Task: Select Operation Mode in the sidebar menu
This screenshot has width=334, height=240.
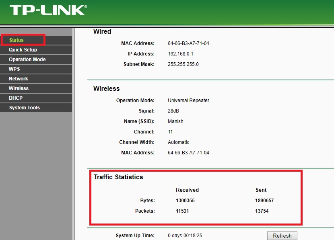Action: 27,59
